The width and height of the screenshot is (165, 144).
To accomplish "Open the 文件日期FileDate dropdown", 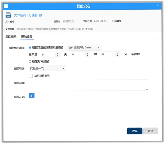I will pos(84,48).
